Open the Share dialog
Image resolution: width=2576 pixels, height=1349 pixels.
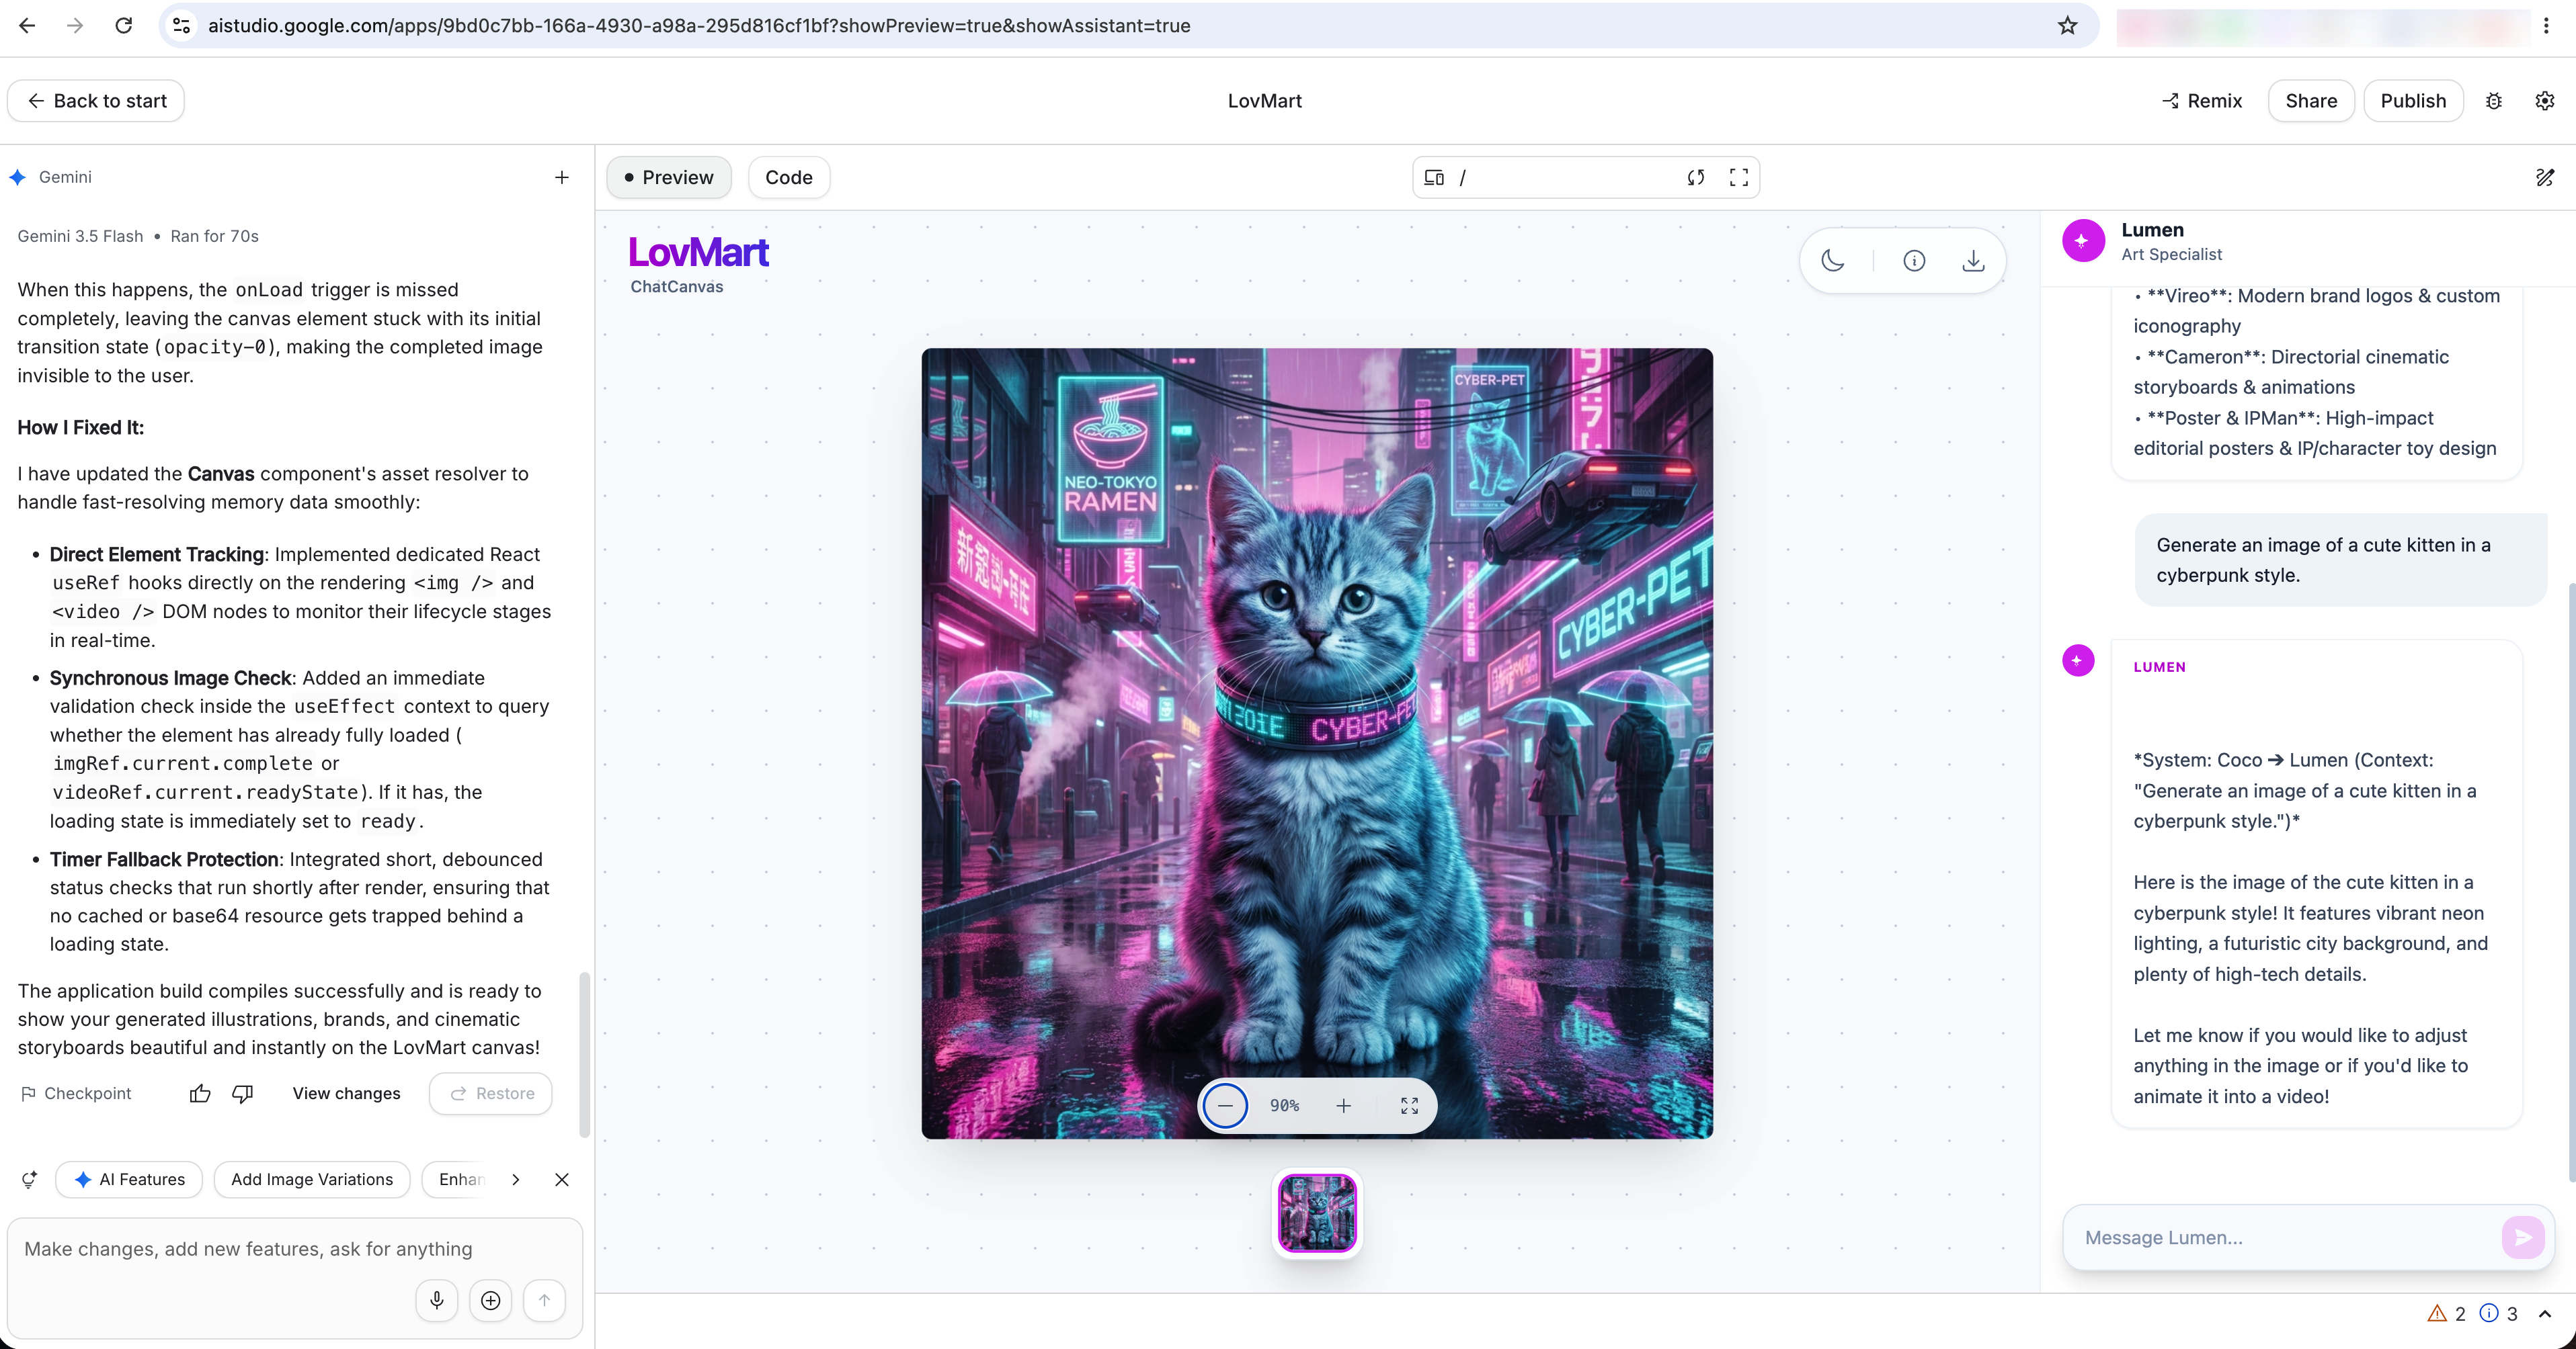2311,101
